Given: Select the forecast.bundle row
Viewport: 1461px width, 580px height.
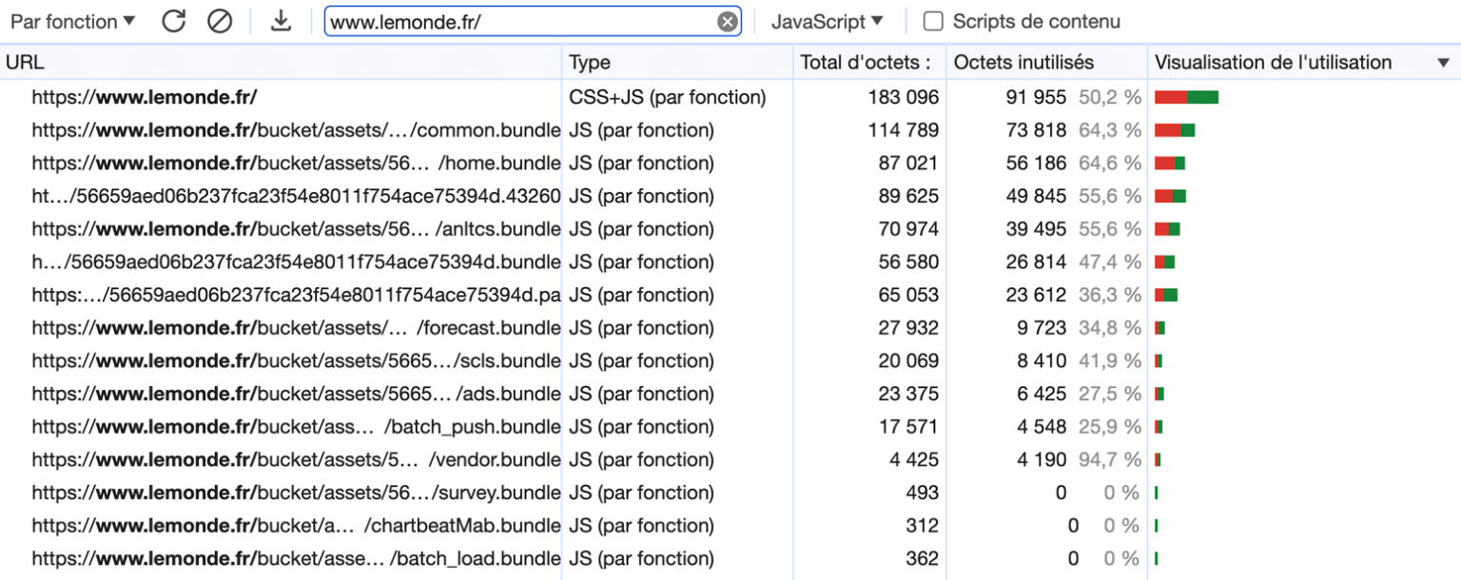Looking at the screenshot, I should pos(730,328).
